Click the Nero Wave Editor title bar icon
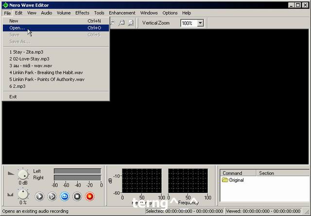This screenshot has height=216, width=311. tap(5, 5)
